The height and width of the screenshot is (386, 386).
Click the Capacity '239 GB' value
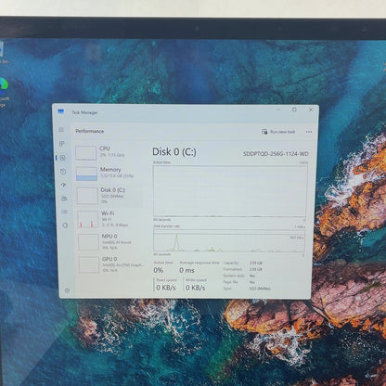[256, 263]
